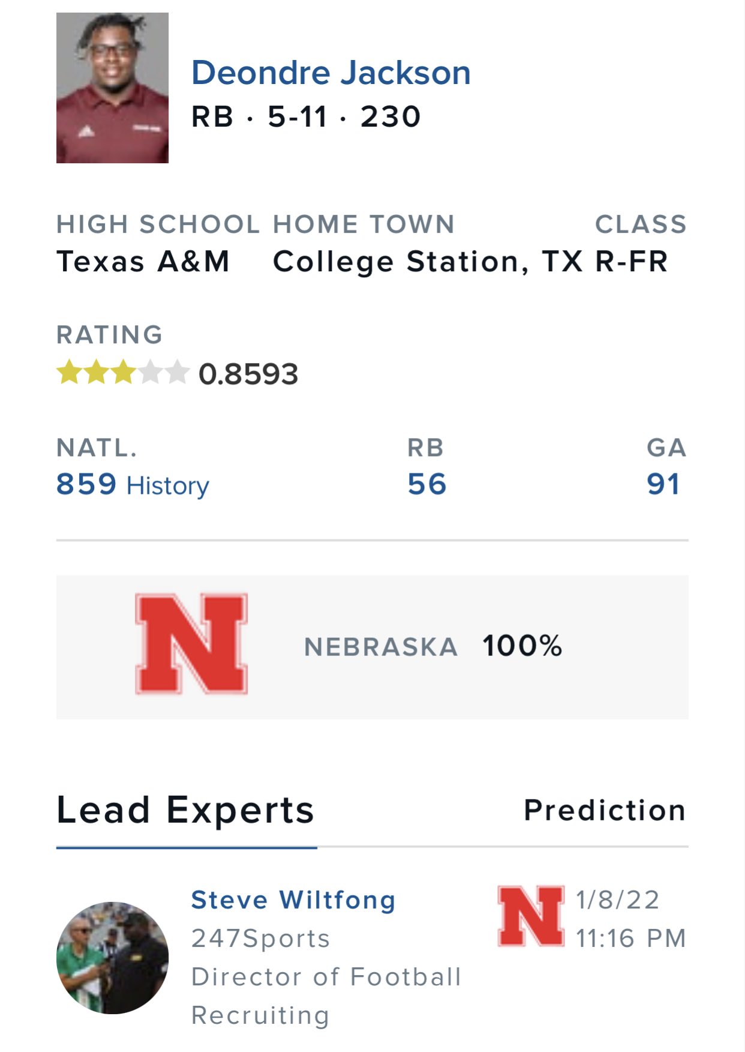Select the NEBRASKA team name label

(381, 647)
